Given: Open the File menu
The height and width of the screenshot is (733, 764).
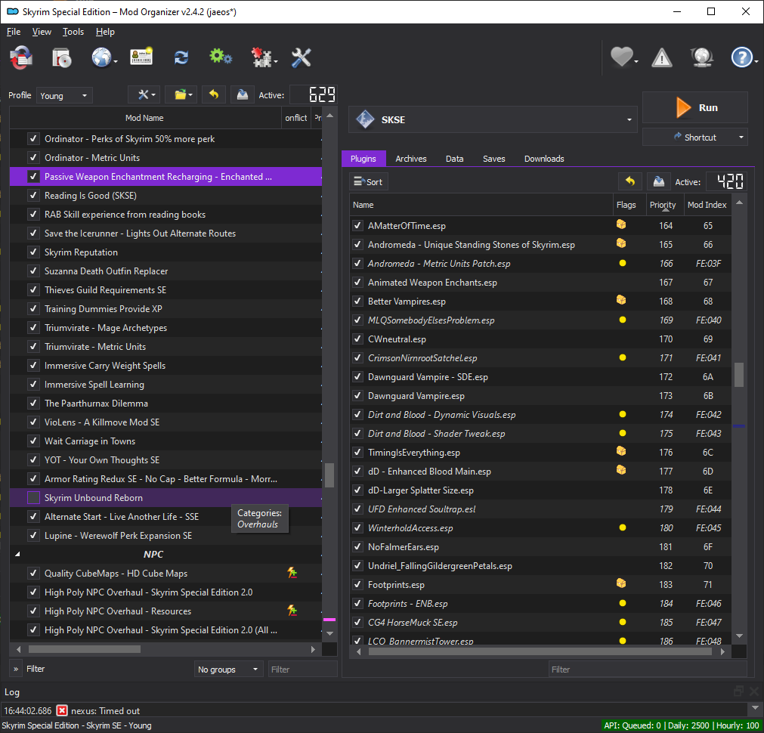Looking at the screenshot, I should click(14, 32).
